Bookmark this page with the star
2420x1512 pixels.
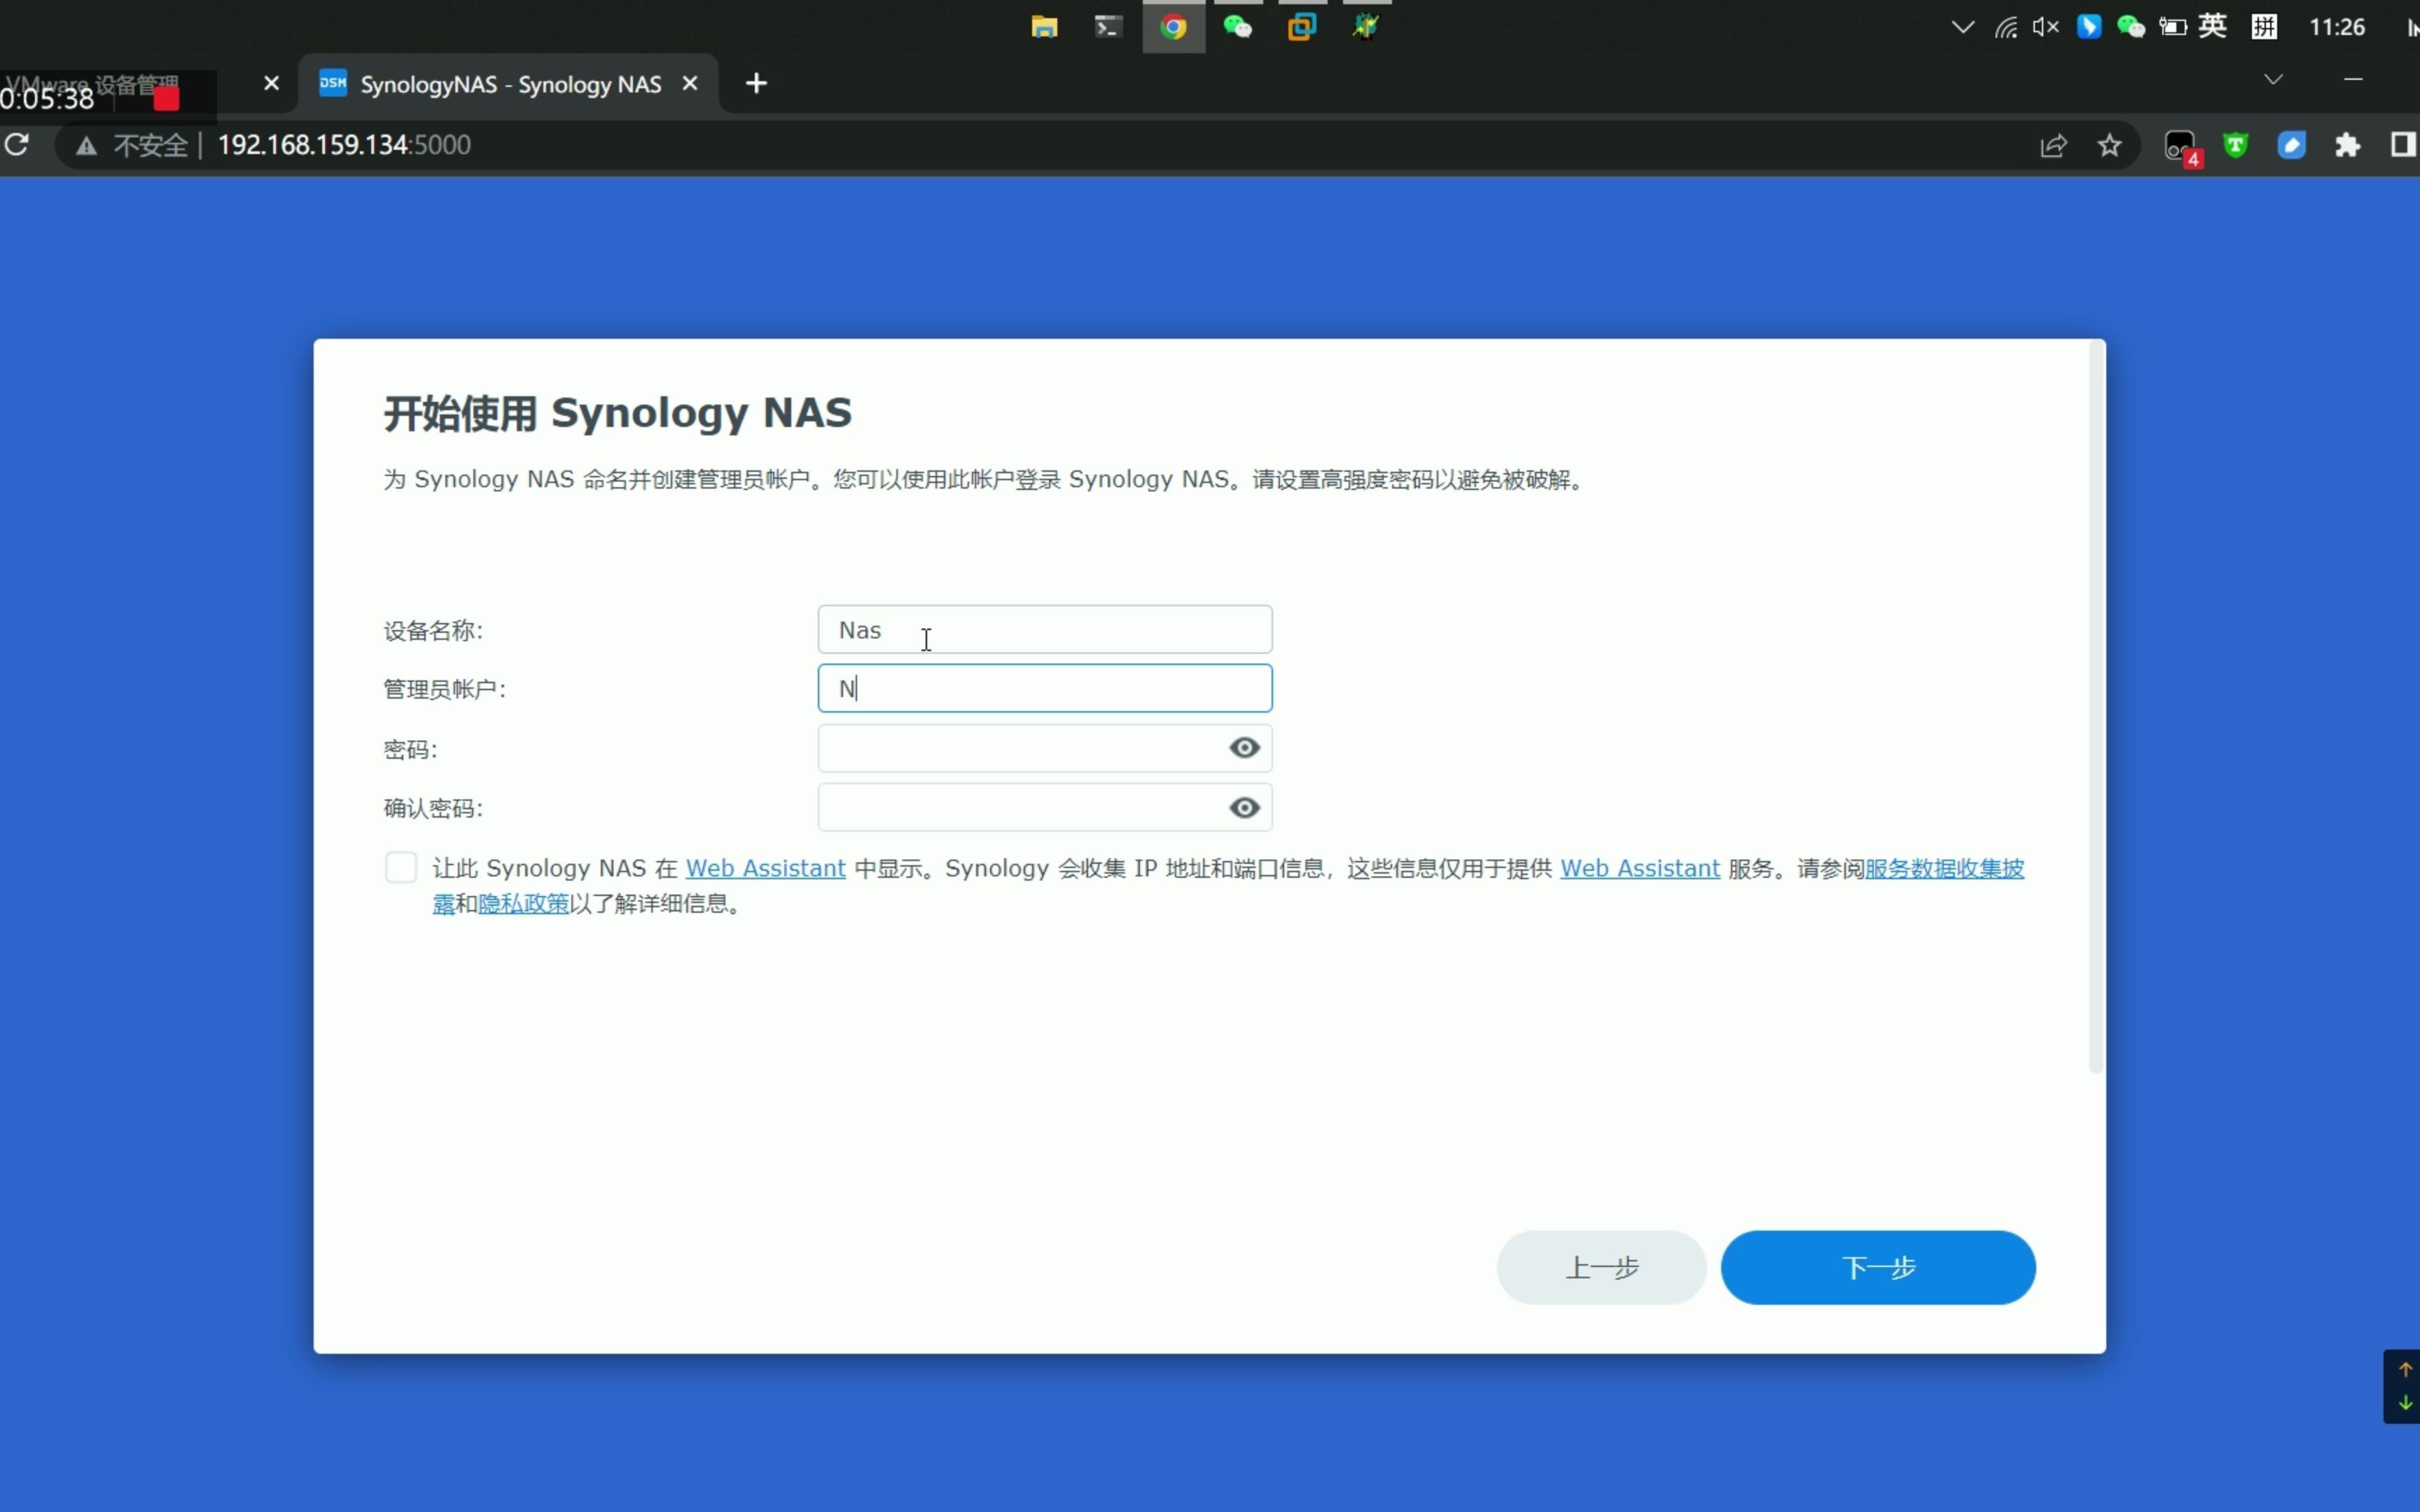[x=2109, y=146]
